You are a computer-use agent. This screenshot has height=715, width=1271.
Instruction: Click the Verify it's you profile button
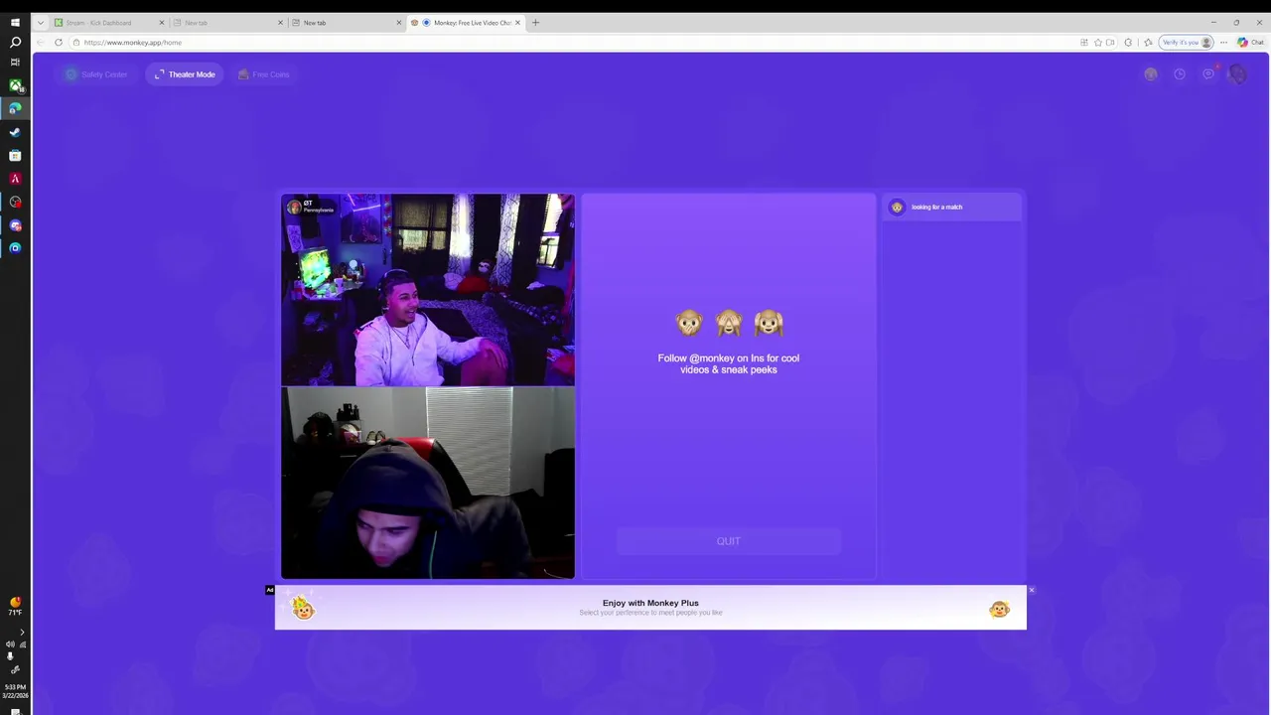(x=1188, y=43)
